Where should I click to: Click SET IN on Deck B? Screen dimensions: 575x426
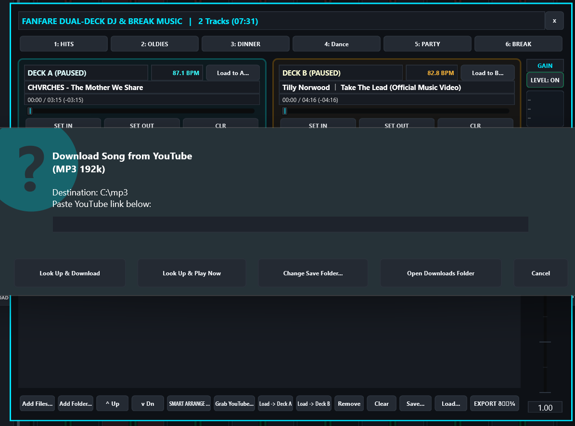coord(318,123)
